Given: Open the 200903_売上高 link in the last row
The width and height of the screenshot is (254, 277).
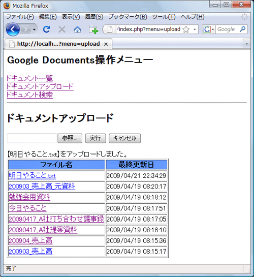Looking at the screenshot, I should [x=30, y=252].
